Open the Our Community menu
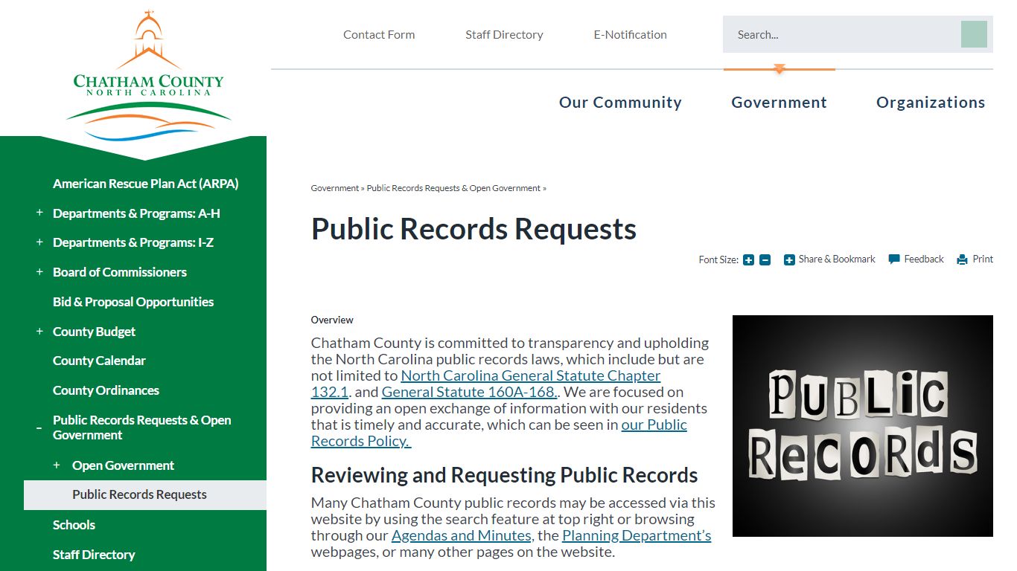 pyautogui.click(x=620, y=103)
